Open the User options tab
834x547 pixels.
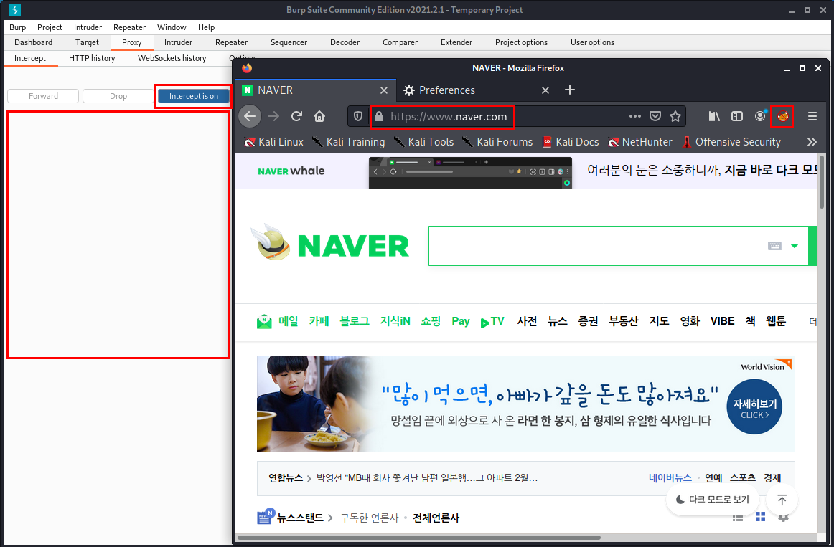pyautogui.click(x=593, y=42)
